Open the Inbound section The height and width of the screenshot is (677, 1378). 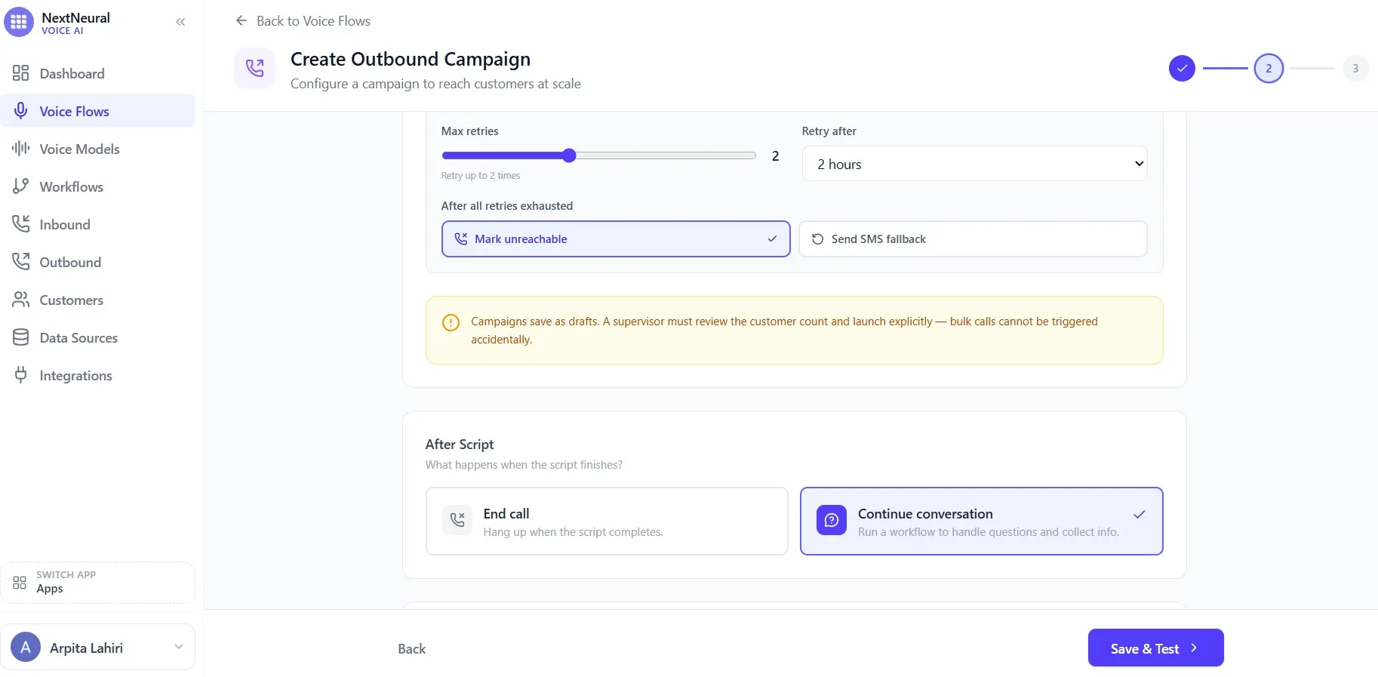pyautogui.click(x=98, y=224)
